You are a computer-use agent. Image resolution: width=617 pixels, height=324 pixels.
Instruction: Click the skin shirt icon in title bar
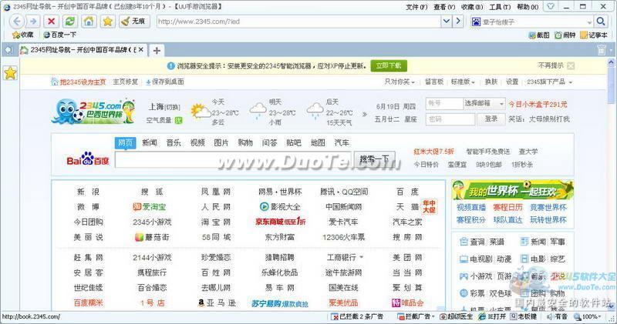tap(551, 6)
